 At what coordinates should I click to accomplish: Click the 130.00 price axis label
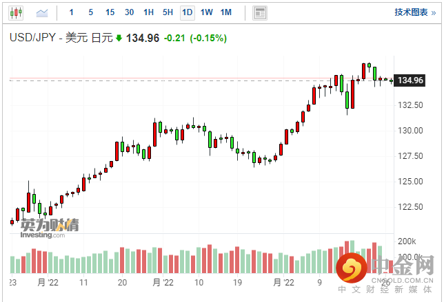(x=410, y=130)
